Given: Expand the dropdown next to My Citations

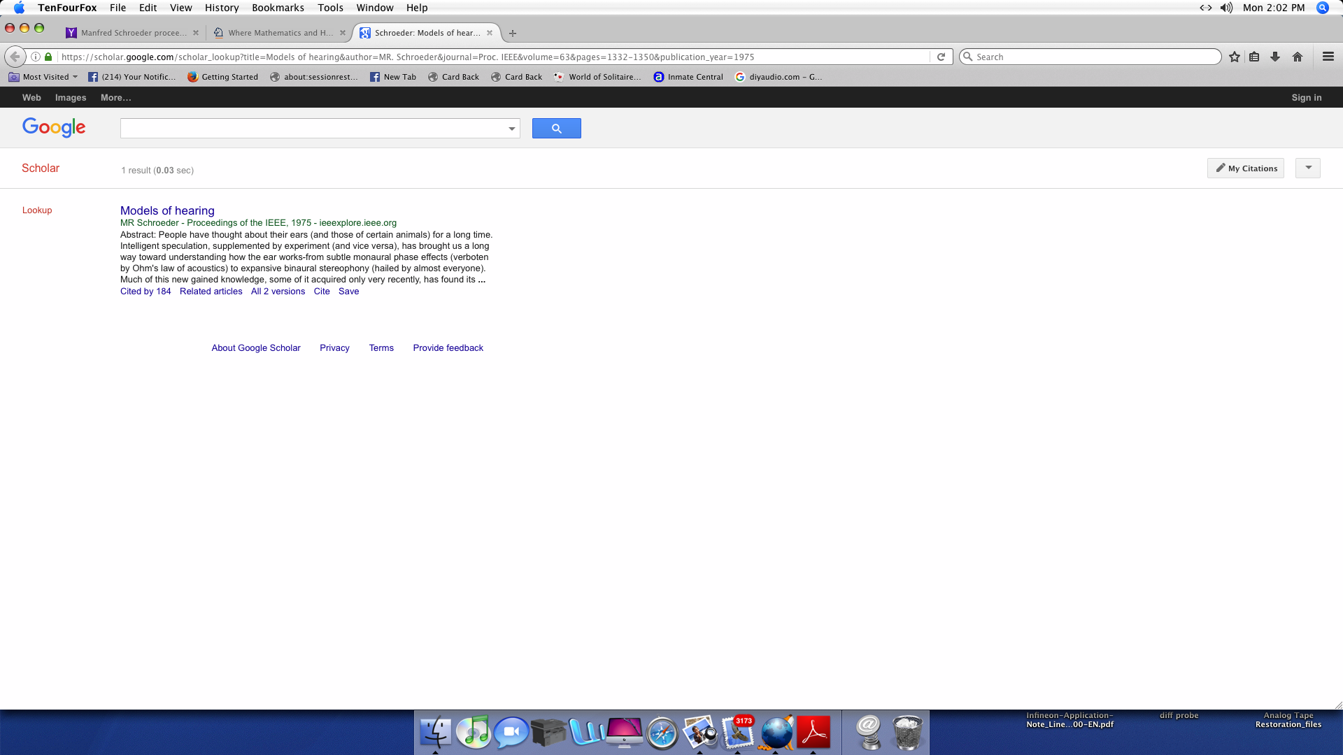Looking at the screenshot, I should point(1308,168).
